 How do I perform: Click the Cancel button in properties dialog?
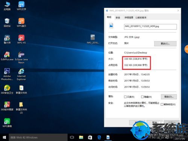pos(155,123)
